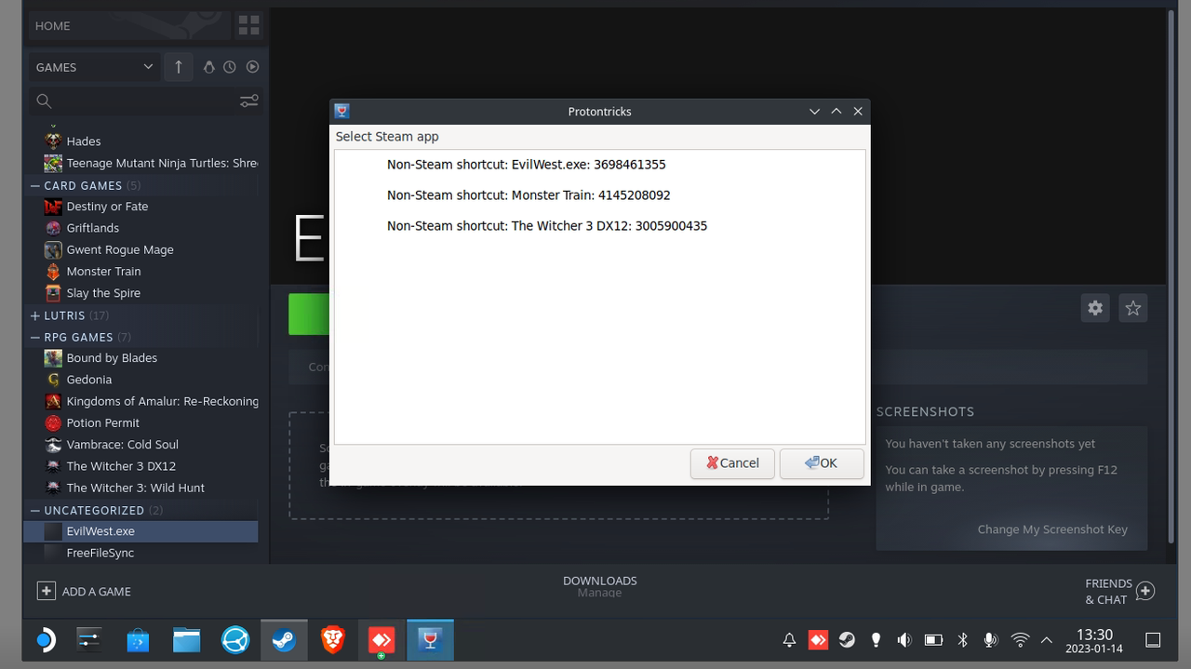Toggle the recent clock filter icon
The width and height of the screenshot is (1191, 669).
[x=230, y=67]
